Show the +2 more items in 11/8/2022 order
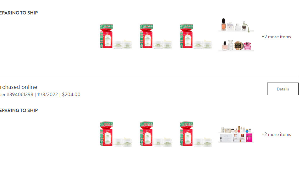The width and height of the screenshot is (308, 173). pyautogui.click(x=276, y=134)
